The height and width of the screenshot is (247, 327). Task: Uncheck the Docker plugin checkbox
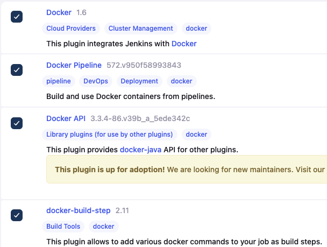point(17,17)
